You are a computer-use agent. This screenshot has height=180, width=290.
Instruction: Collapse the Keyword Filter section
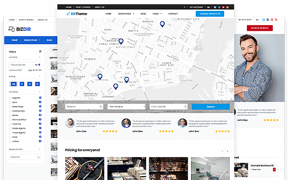tap(40, 149)
